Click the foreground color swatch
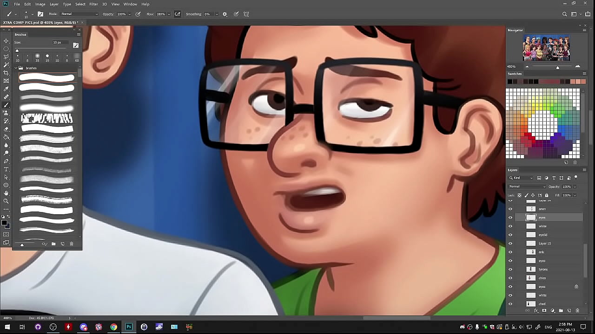 pos(4,223)
